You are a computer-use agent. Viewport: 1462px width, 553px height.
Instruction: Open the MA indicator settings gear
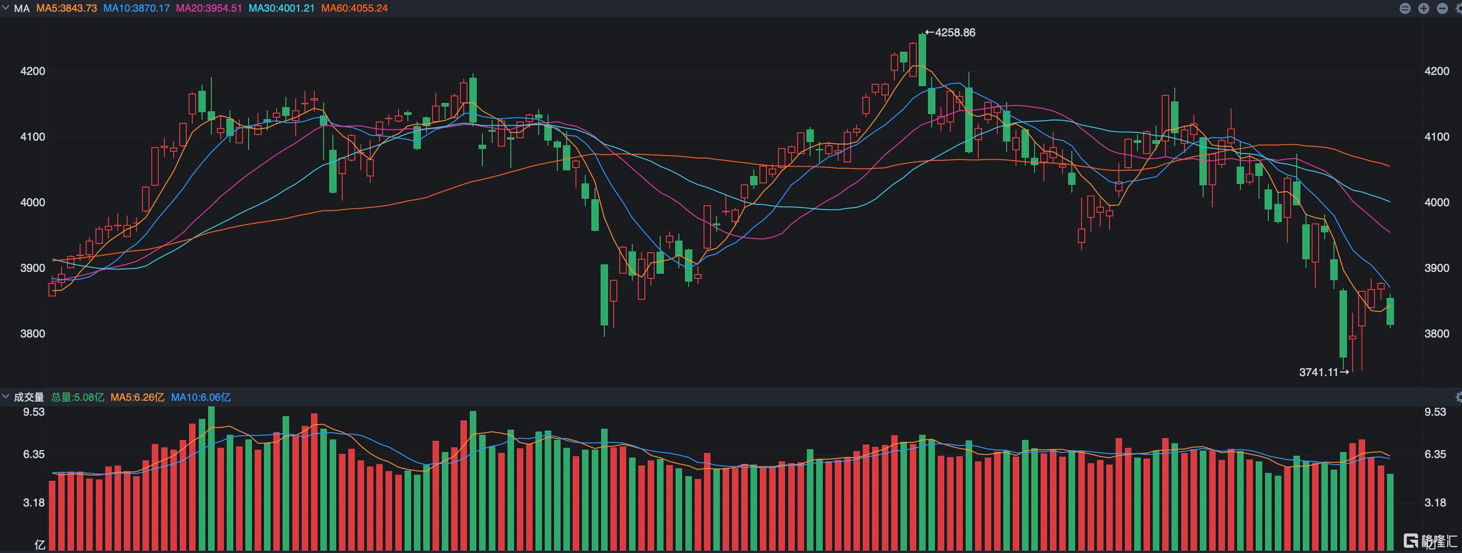(1459, 8)
